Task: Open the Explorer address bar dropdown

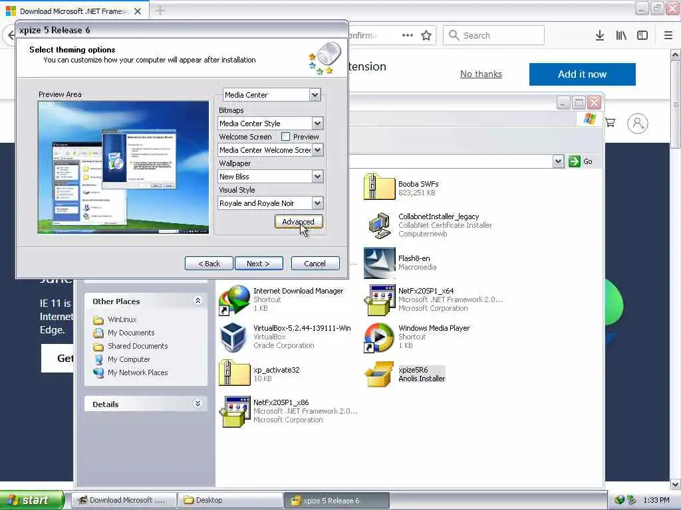Action: click(558, 161)
